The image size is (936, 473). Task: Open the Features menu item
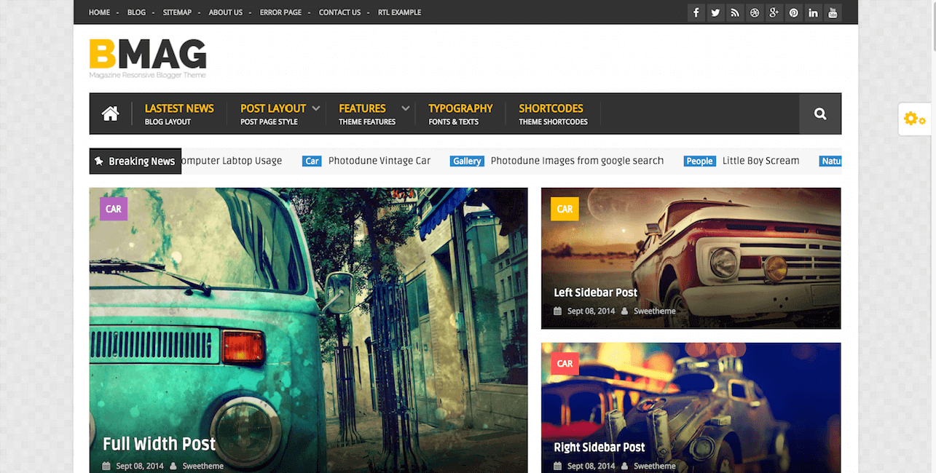[x=367, y=114]
